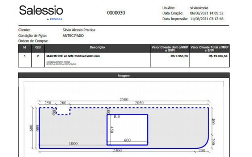The height and width of the screenshot is (157, 252).
Task: Click the Ordem de Compra label
Action: (33, 41)
